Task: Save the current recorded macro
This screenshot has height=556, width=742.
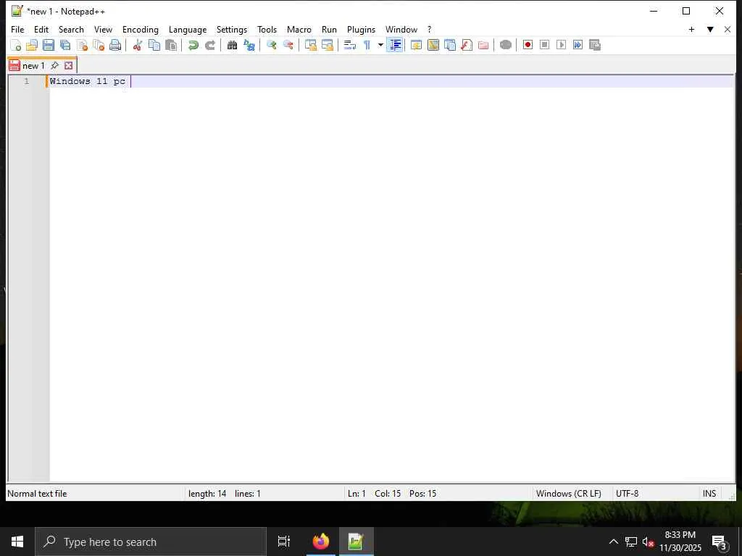Action: pyautogui.click(x=595, y=45)
